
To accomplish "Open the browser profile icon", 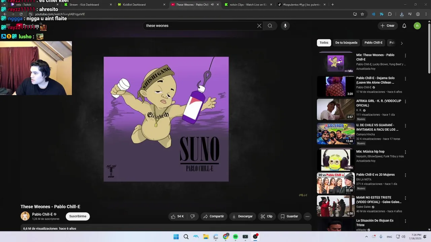I will coord(418,14).
